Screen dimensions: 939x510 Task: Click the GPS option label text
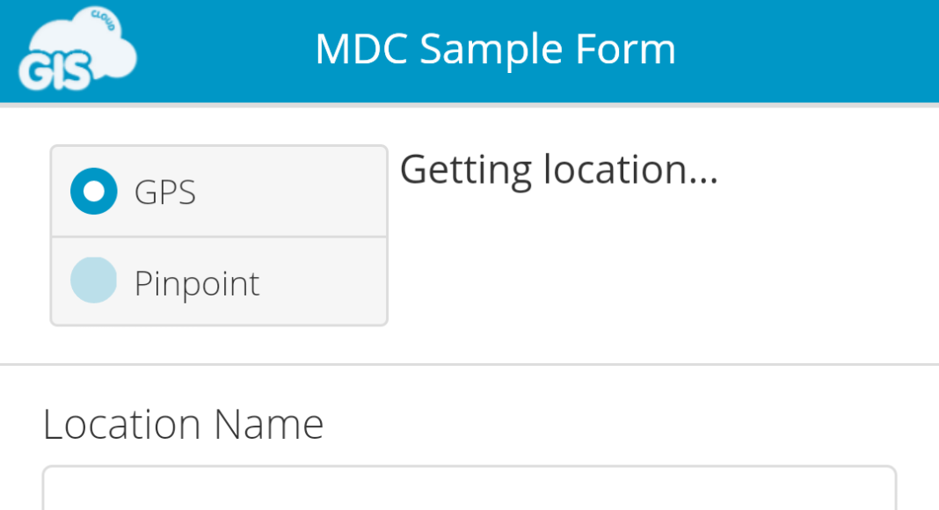tap(164, 193)
